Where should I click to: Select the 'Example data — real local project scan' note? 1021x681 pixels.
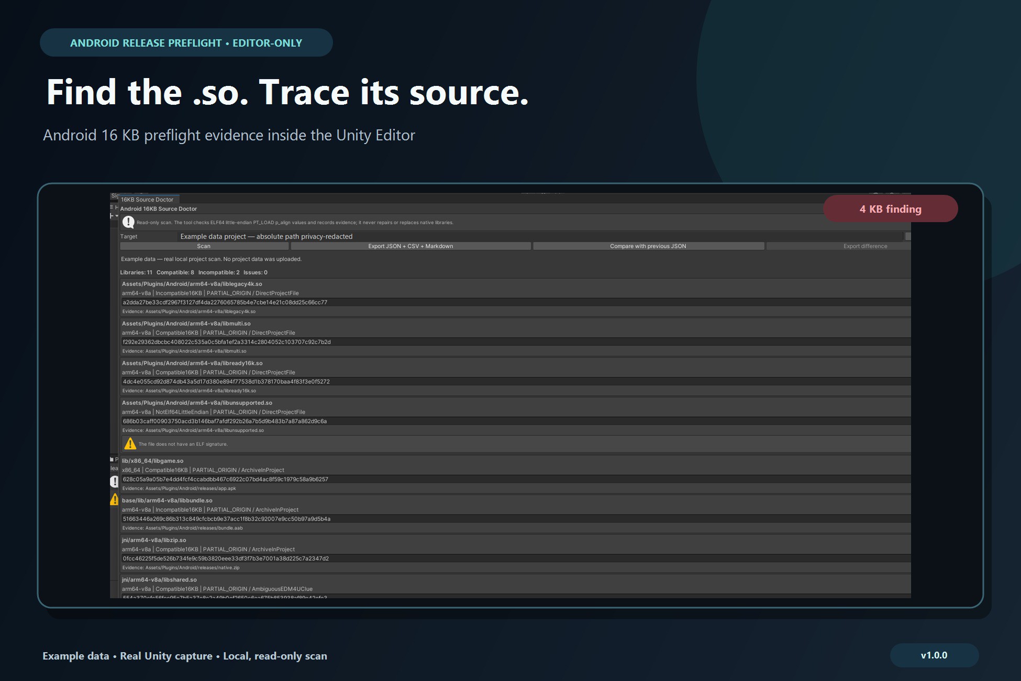(211, 259)
